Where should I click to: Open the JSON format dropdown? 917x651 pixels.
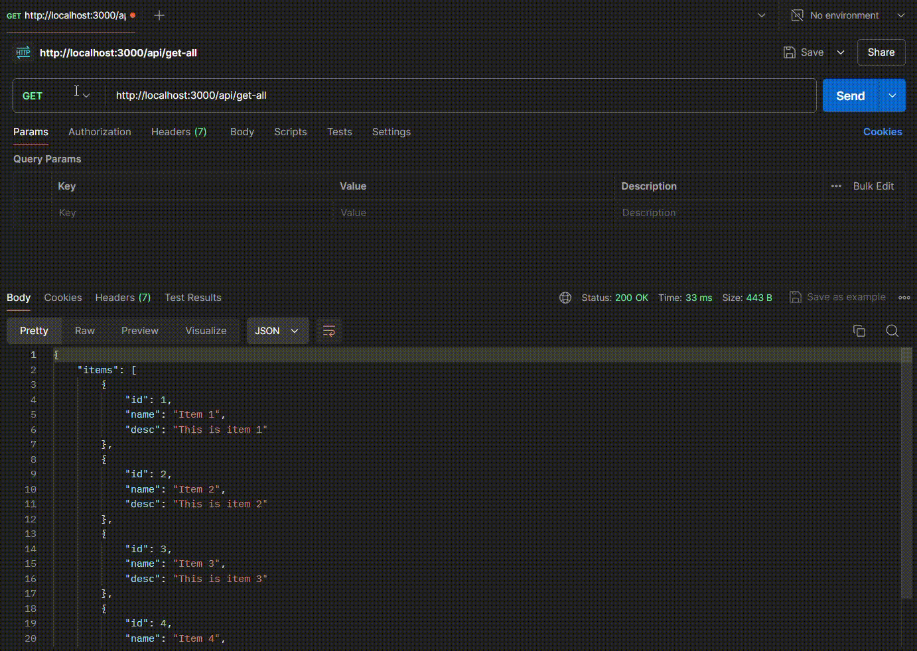(x=277, y=331)
